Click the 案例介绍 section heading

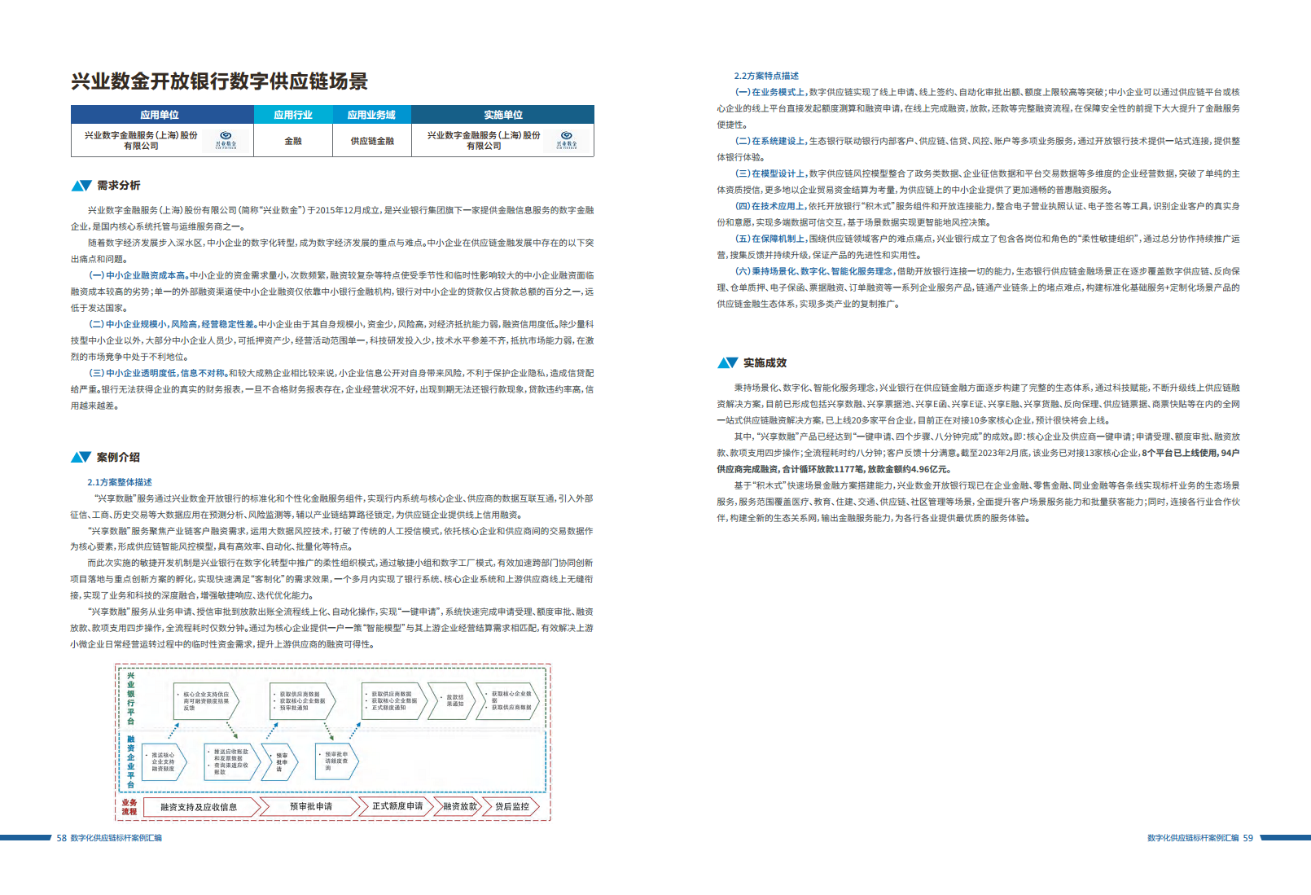point(118,458)
